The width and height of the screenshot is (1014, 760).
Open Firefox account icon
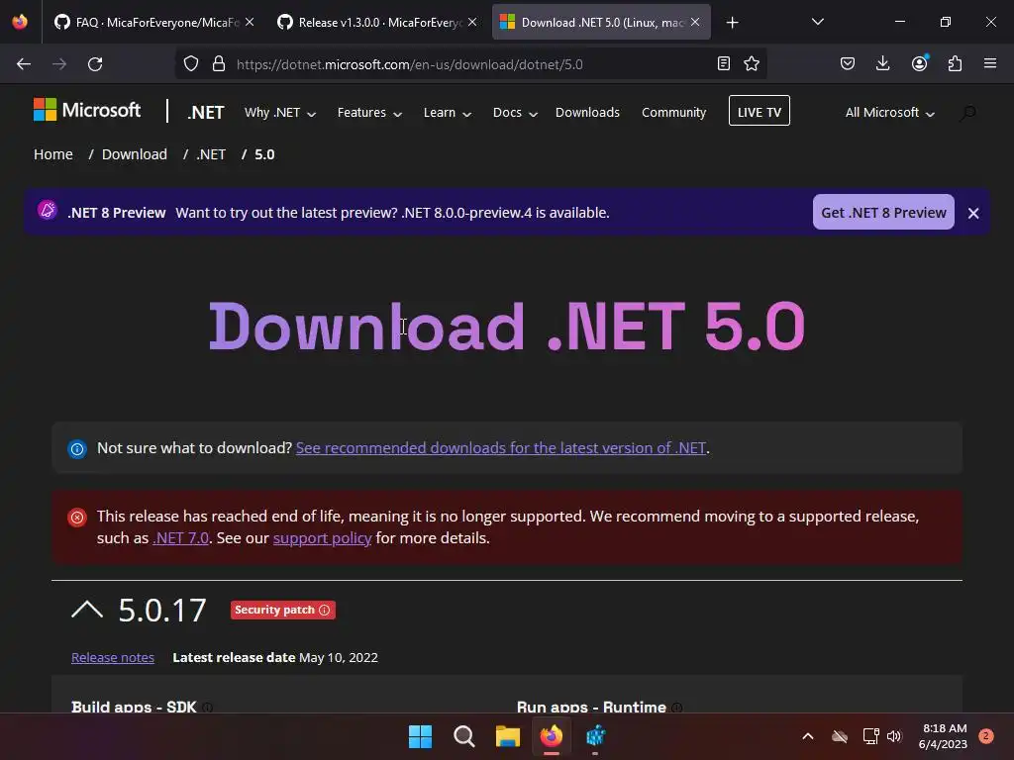[920, 63]
